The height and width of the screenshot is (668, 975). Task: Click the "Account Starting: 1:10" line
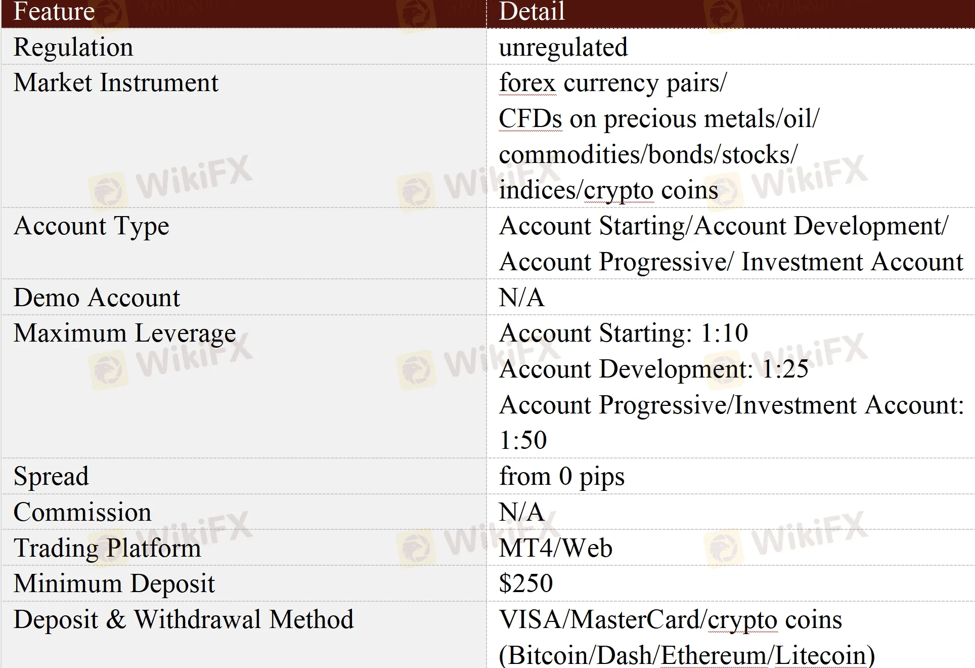pyautogui.click(x=624, y=333)
